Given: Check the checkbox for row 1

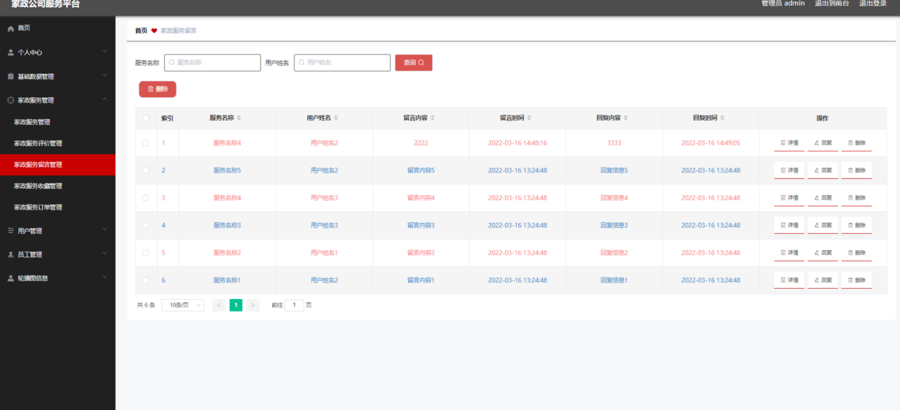Looking at the screenshot, I should tap(146, 143).
